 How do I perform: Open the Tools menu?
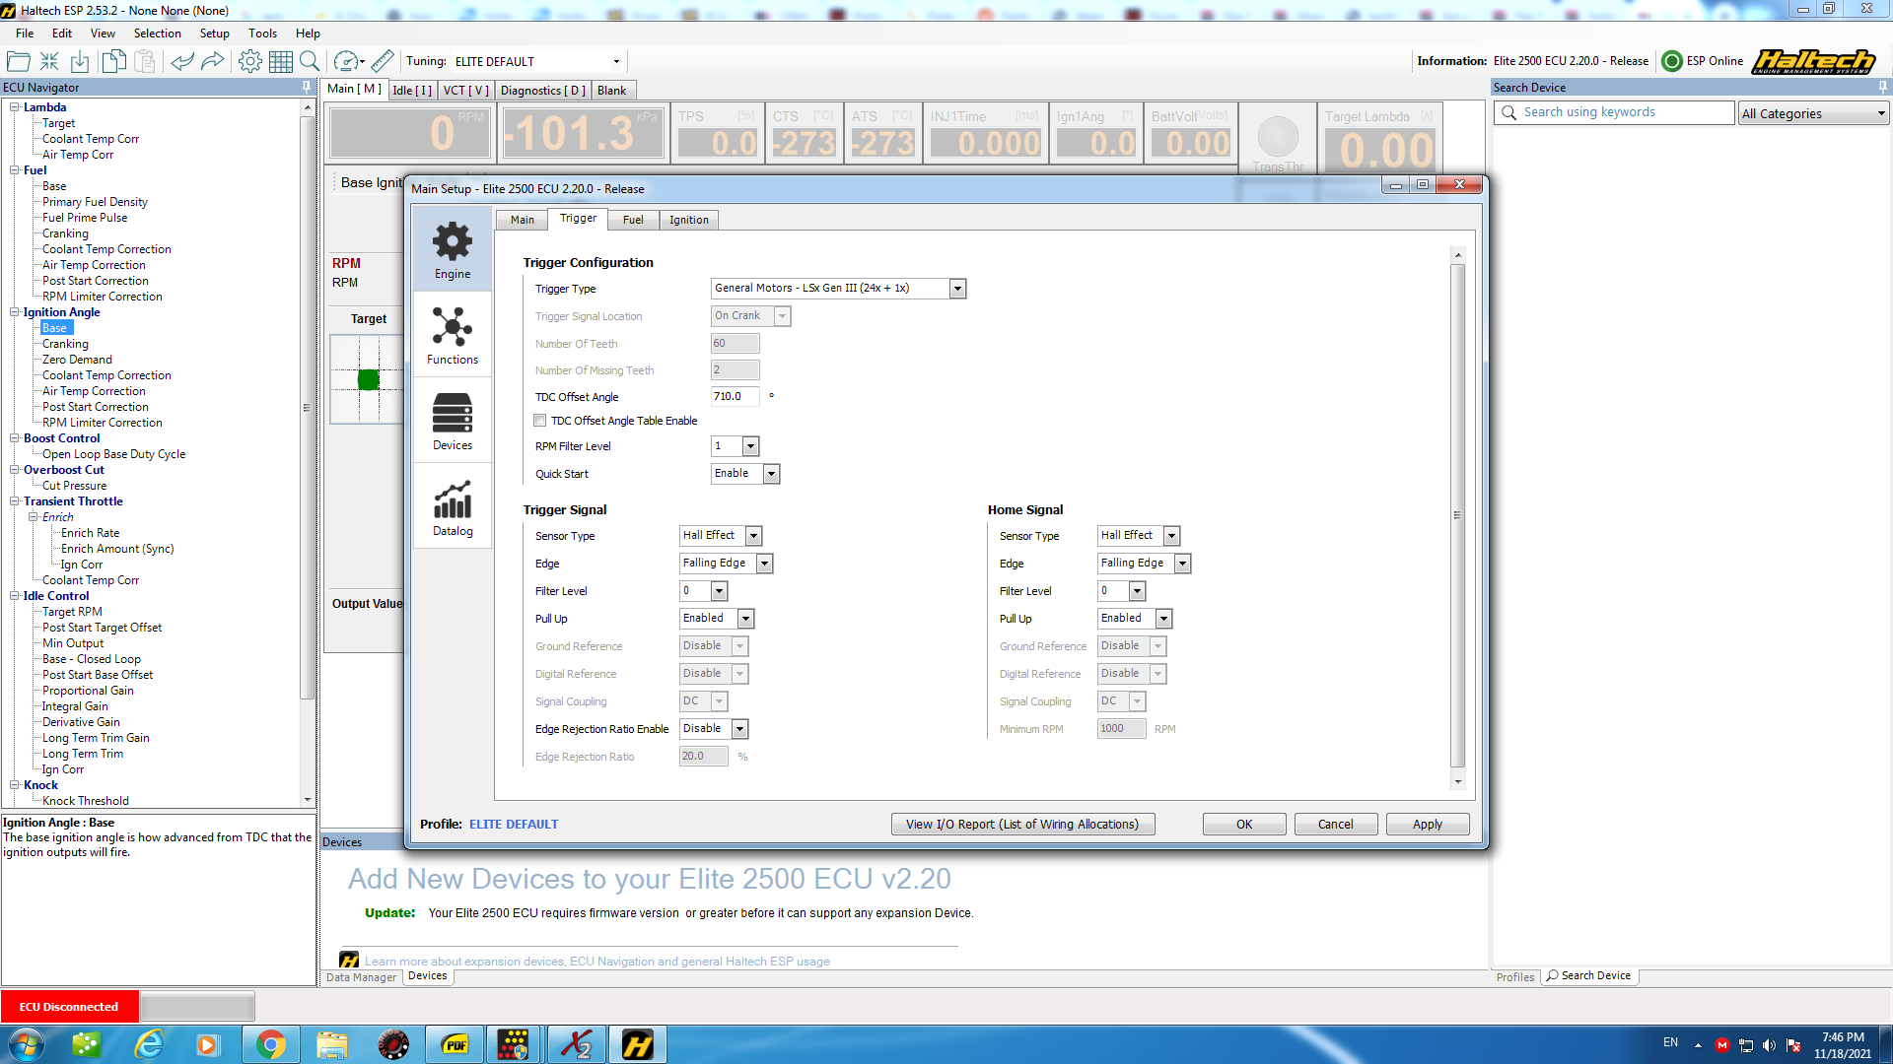[x=263, y=33]
